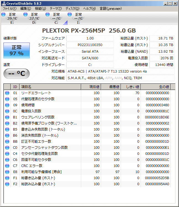Viewport: 179px width, 207px height.
Task: Click the 正常 97 % health status button
Action: point(17,51)
